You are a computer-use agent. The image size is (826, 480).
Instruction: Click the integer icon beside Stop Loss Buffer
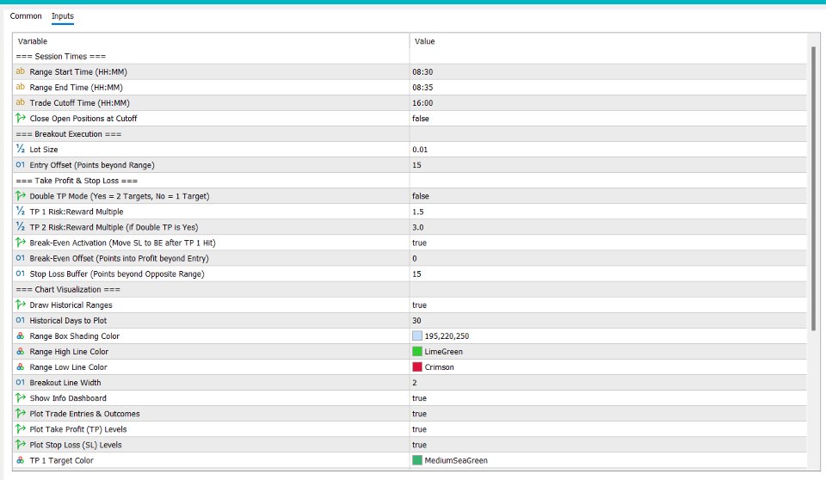[x=20, y=274]
